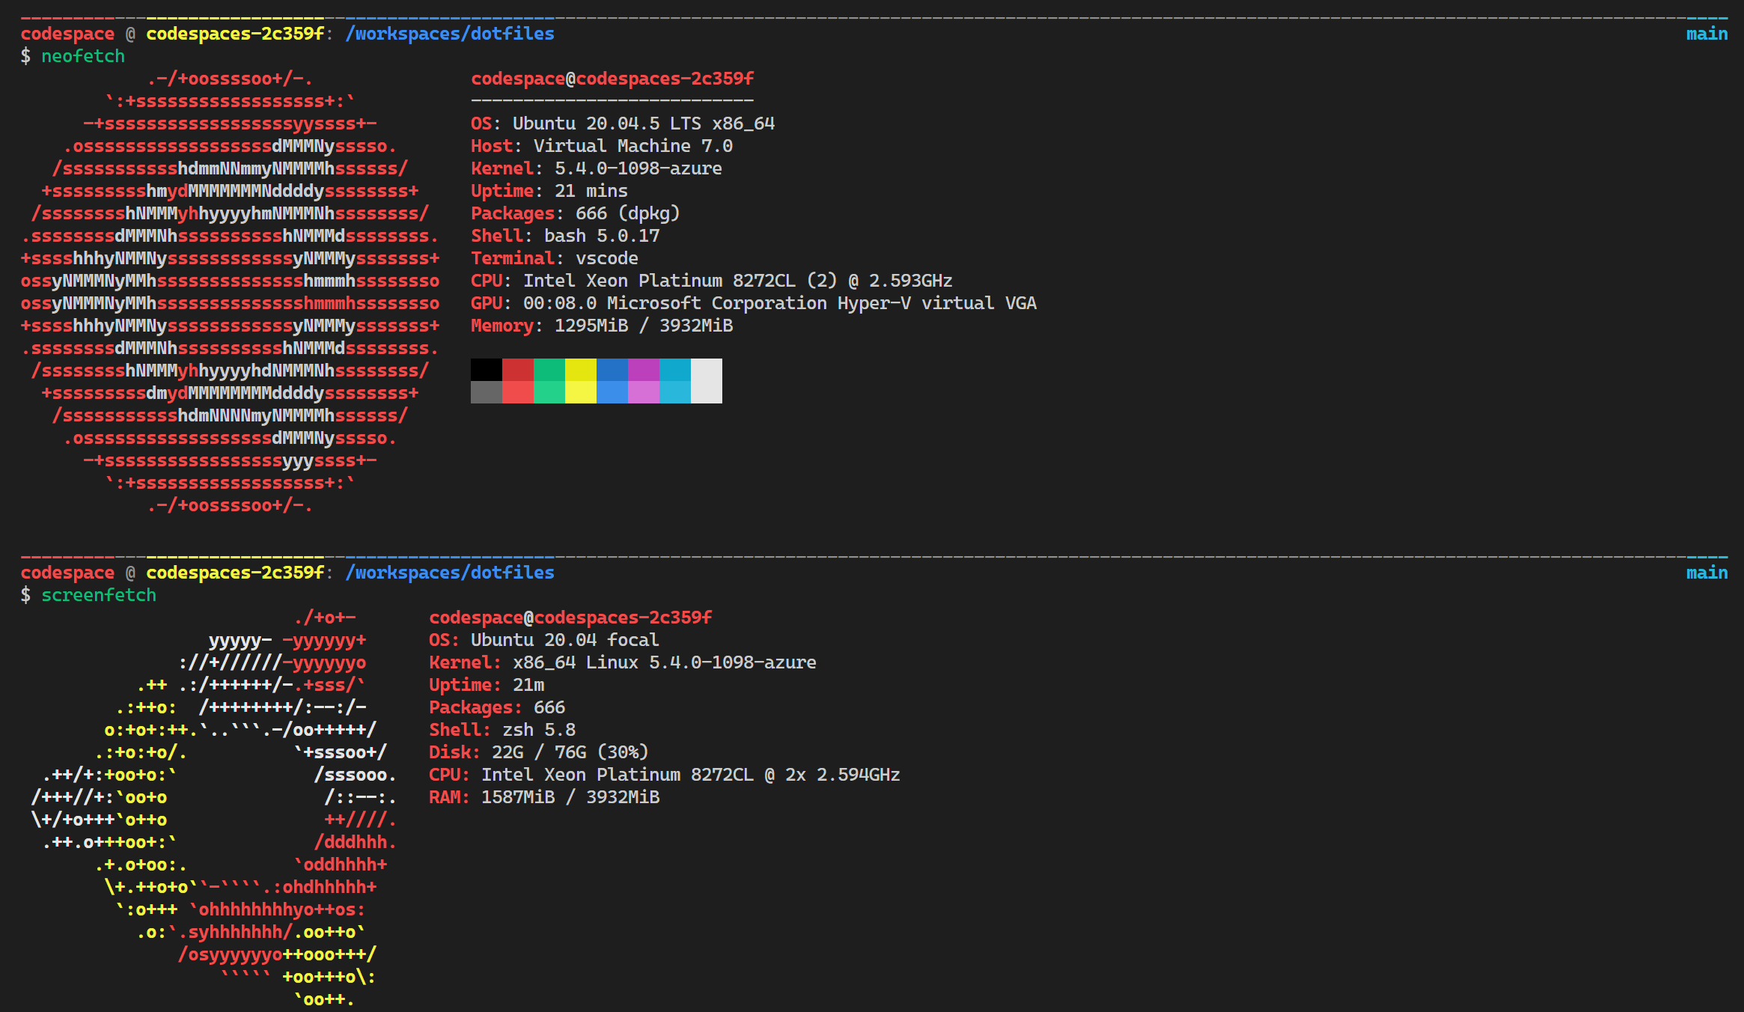Click the dark blue color block in the palette
1744x1012 pixels.
tap(612, 370)
